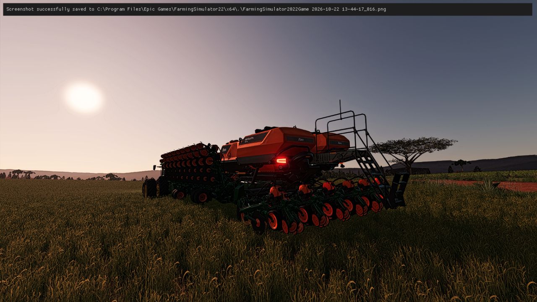
Task: Click the screenshot saved notification bar
Action: 268,9
